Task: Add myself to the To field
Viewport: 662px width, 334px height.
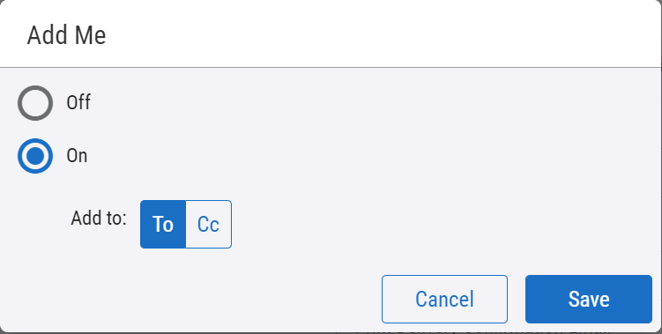Action: [163, 224]
